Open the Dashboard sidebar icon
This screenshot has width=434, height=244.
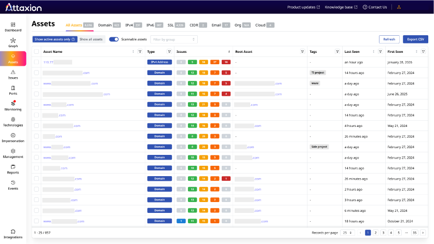[13, 26]
